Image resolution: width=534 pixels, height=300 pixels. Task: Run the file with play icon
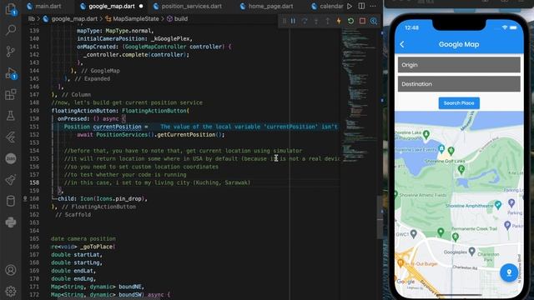(350, 6)
